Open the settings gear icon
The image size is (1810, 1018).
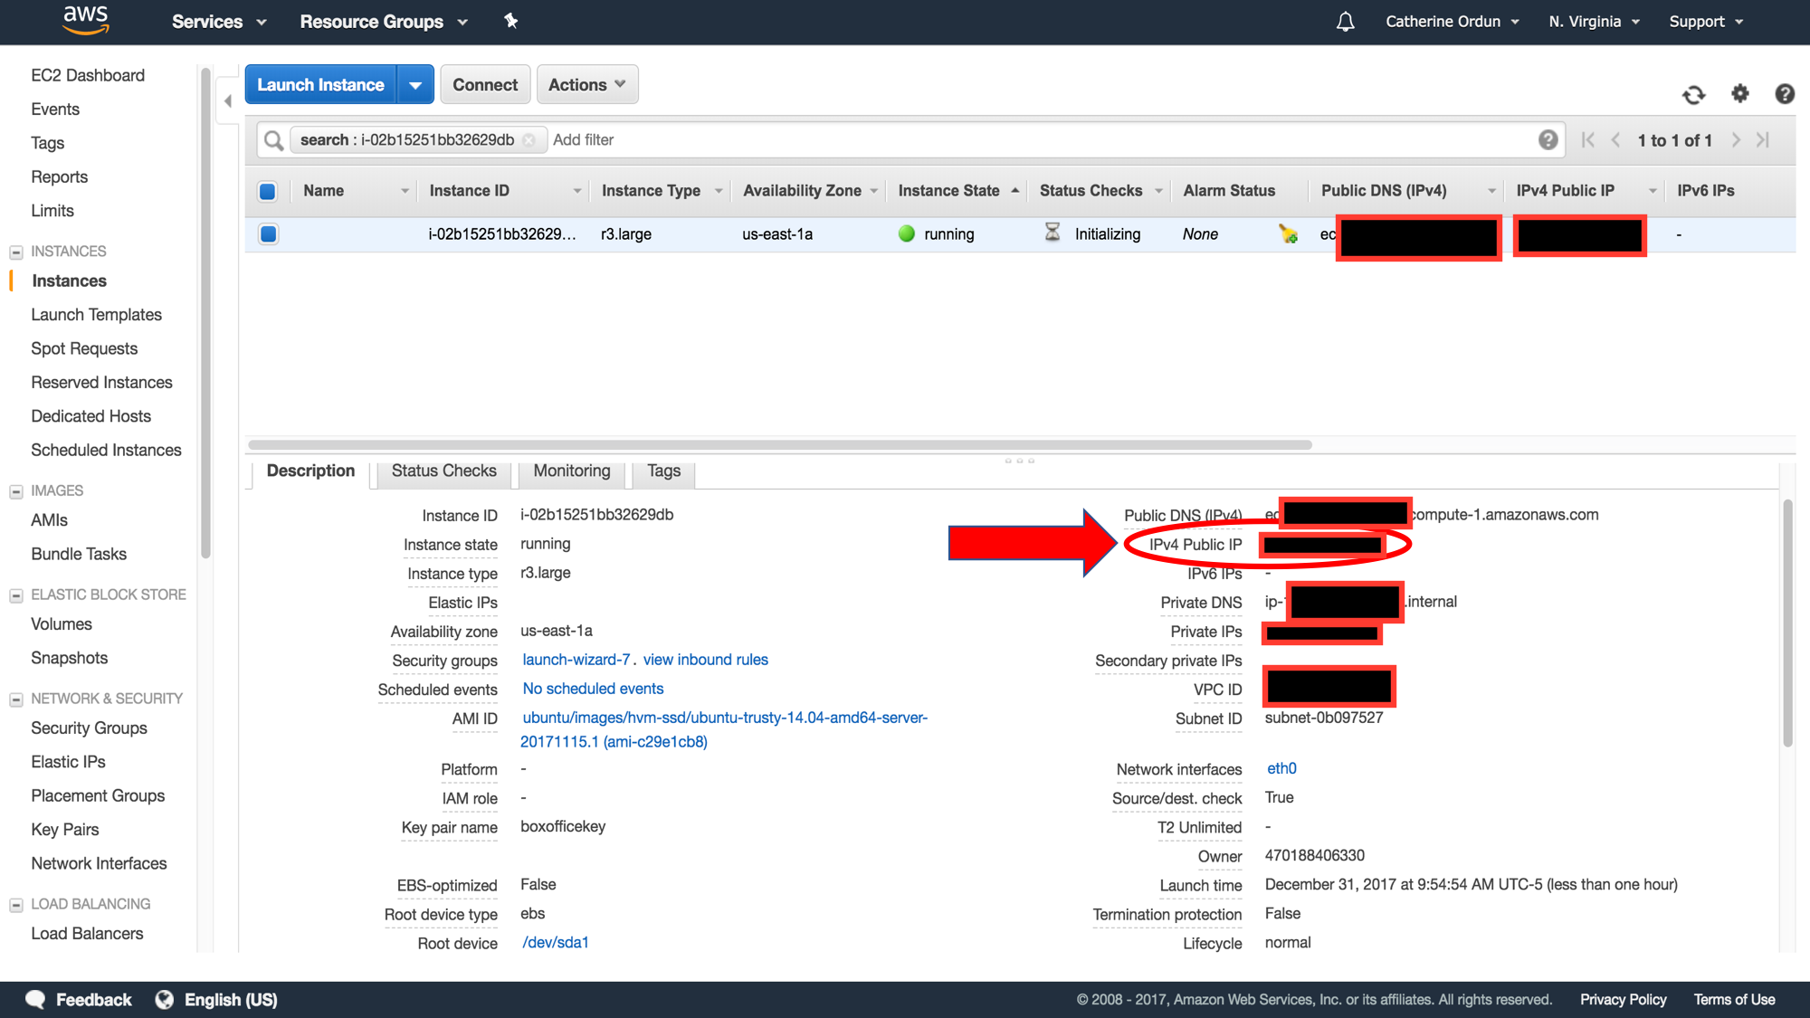pyautogui.click(x=1739, y=93)
